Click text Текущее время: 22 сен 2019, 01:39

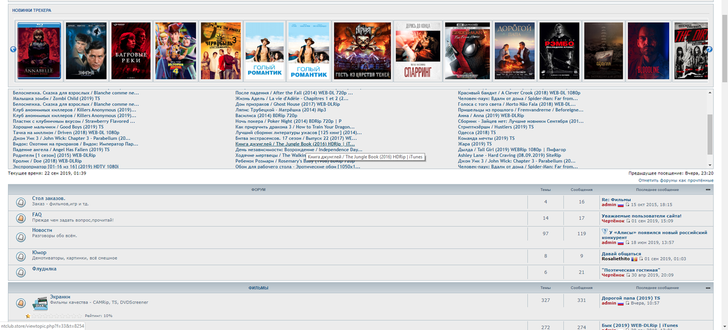pyautogui.click(x=47, y=173)
